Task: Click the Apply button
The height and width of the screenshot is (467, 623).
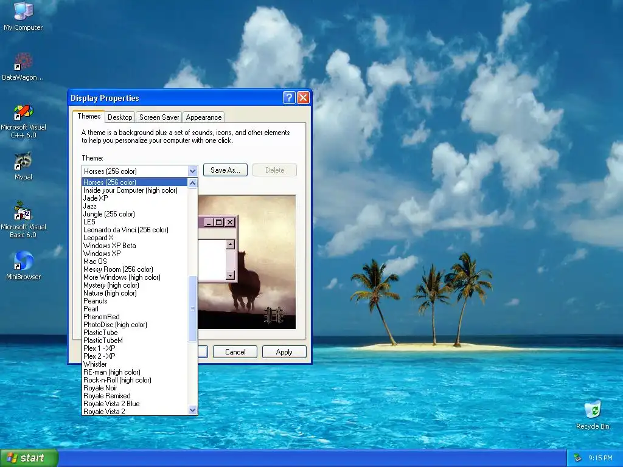Action: [x=284, y=352]
